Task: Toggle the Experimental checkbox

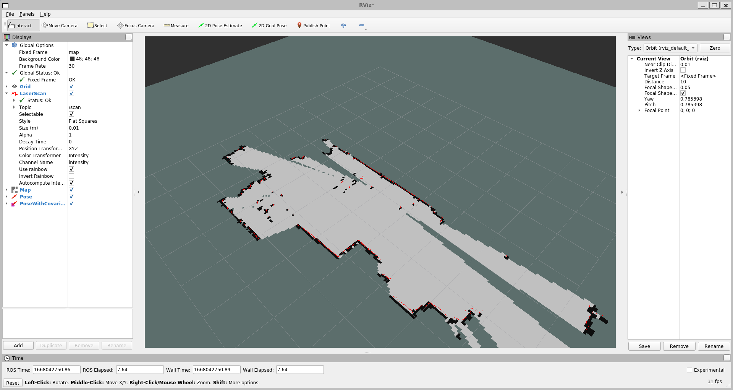Action: pyautogui.click(x=689, y=370)
